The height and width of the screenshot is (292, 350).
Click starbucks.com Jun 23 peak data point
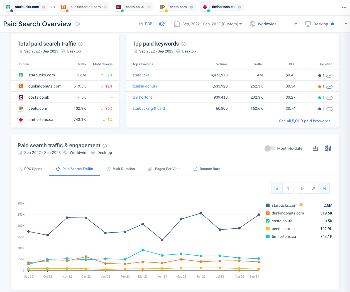(x=201, y=213)
